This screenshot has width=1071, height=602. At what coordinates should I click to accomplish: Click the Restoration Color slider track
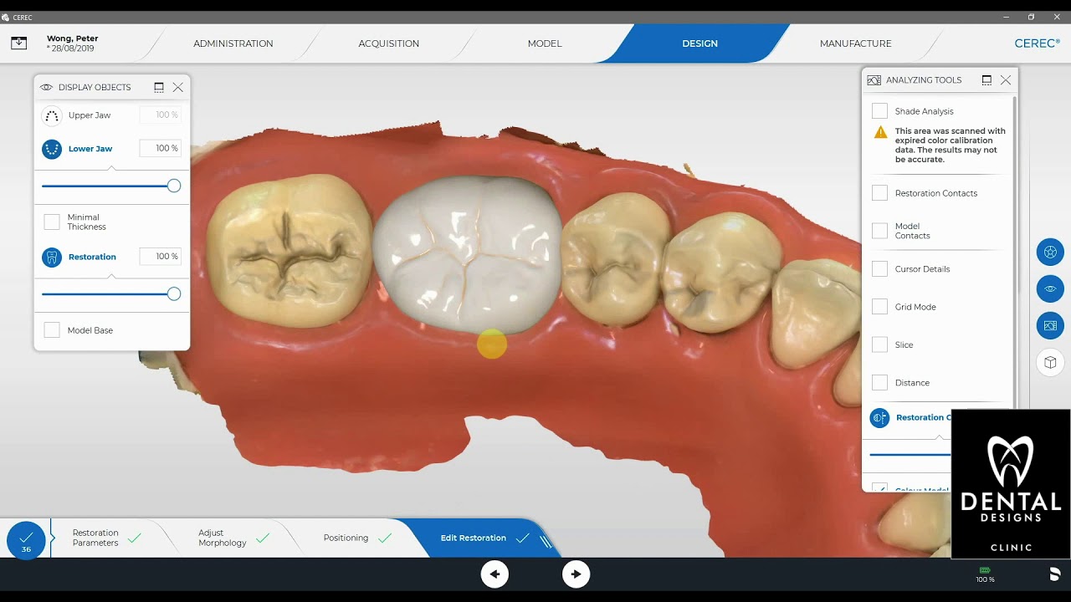[910, 455]
